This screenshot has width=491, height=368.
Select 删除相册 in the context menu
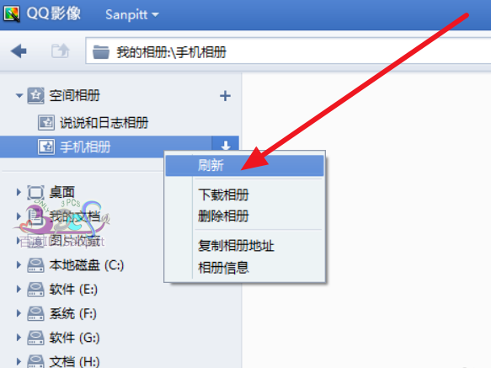tap(223, 216)
